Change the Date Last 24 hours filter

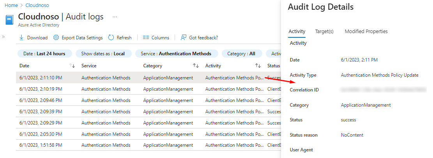click(x=44, y=54)
